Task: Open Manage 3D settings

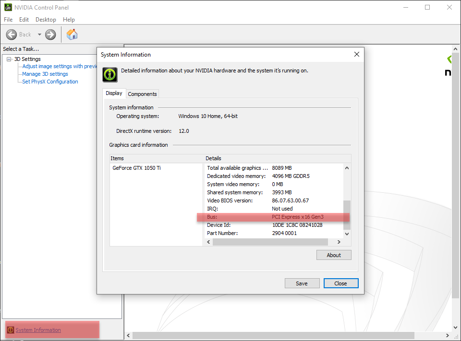Action: [45, 74]
